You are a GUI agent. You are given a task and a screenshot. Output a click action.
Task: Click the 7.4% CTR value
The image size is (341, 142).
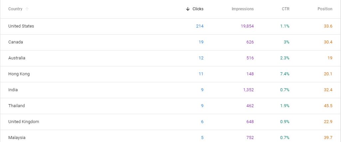[285, 74]
